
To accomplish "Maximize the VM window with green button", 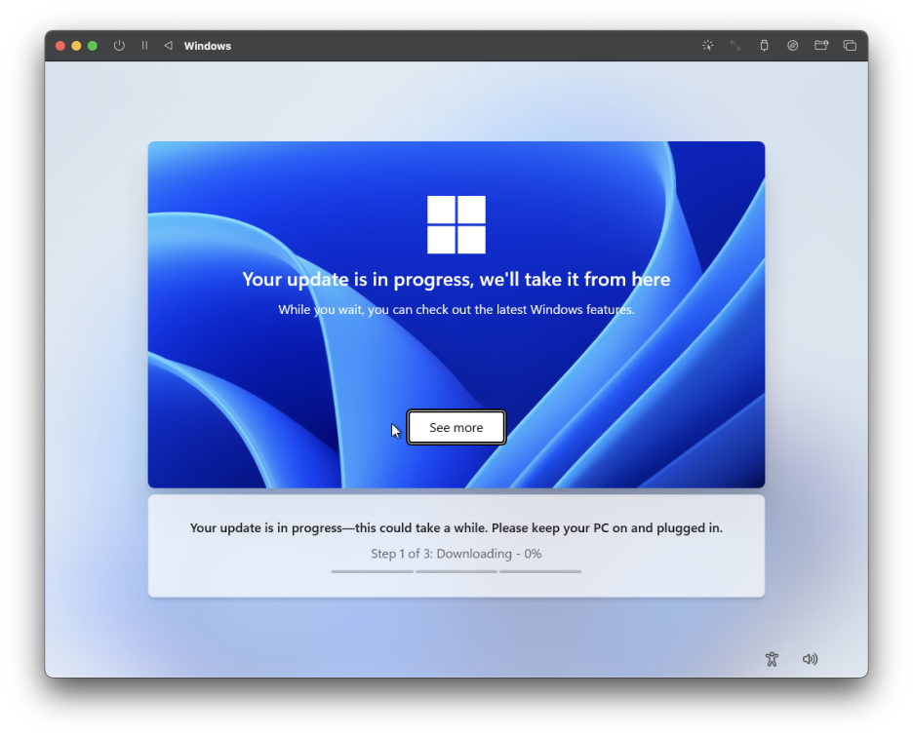I will coord(93,46).
